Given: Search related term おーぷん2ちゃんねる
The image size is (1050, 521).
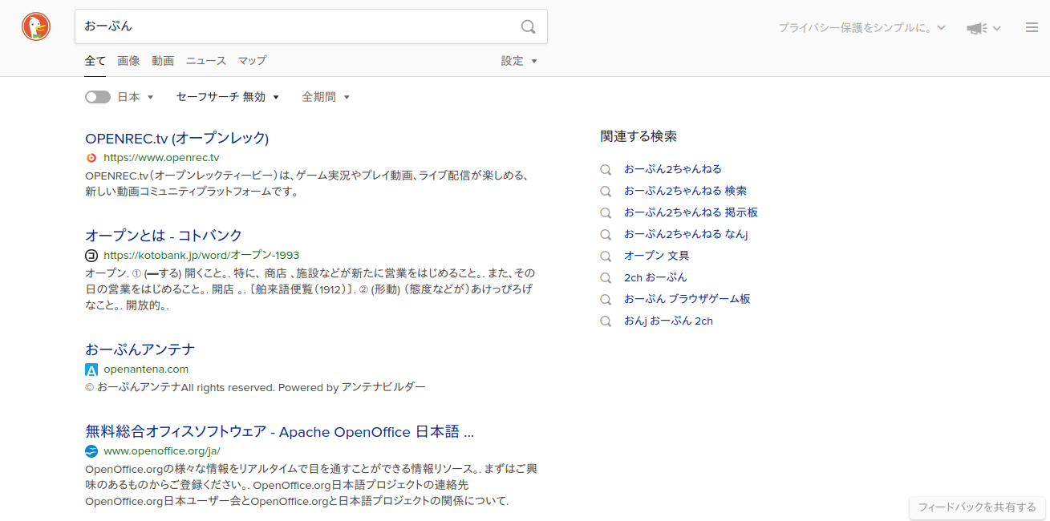Looking at the screenshot, I should 673,169.
